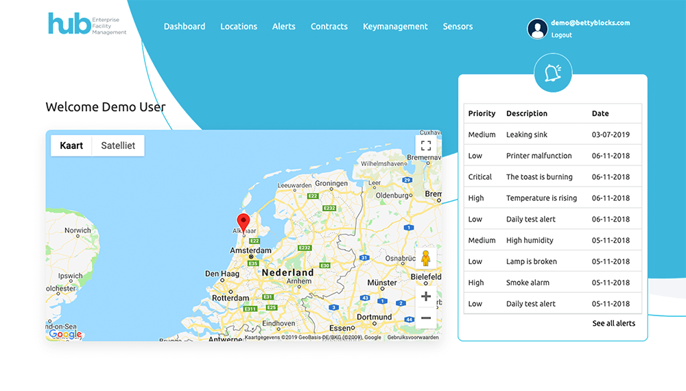Viewport: 686px width, 391px height.
Task: Zoom out on the map
Action: tap(426, 318)
